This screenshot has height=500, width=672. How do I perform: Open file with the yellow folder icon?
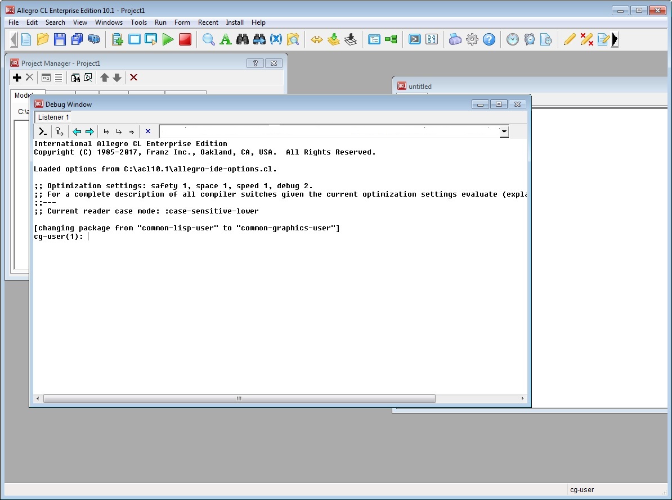43,39
